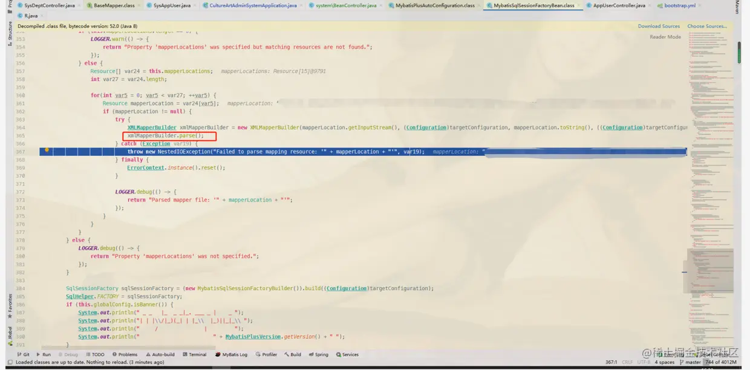Open the JRebel side panel
The width and height of the screenshot is (750, 370).
[10, 336]
